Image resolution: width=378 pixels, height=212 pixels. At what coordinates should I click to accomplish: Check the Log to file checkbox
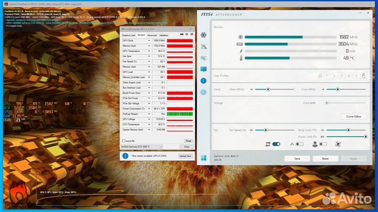[x=124, y=141]
